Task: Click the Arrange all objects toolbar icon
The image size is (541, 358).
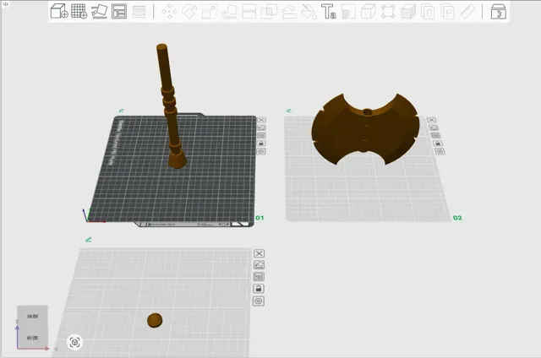Action: [x=119, y=11]
